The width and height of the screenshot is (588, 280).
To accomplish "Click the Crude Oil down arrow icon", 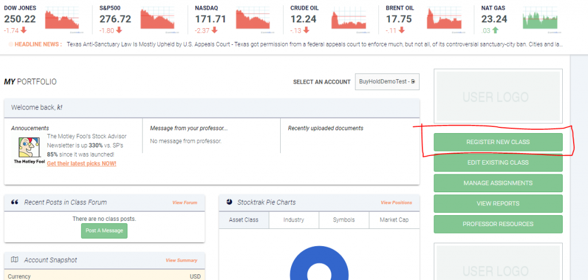I will (306, 30).
